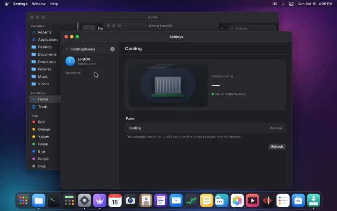Open the Settings gear in dock
The image size is (337, 211).
click(84, 201)
